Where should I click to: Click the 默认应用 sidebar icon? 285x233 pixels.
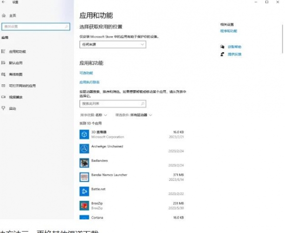tap(3, 63)
